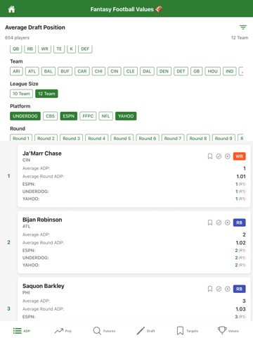Open the filter options icon
Image resolution: width=253 pixels, height=338 pixels.
[243, 27]
